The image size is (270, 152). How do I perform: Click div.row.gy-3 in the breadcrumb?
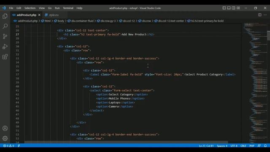click(108, 21)
